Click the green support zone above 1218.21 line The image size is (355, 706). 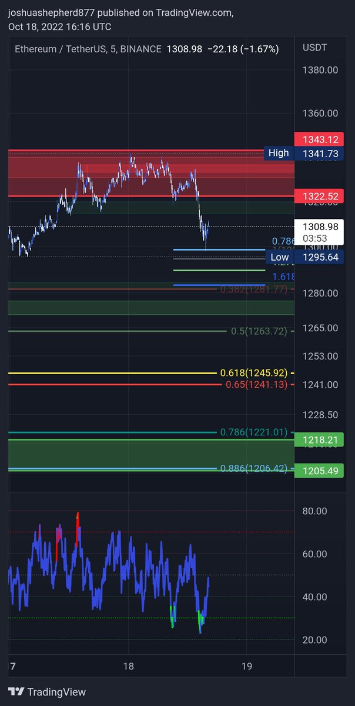[151, 454]
